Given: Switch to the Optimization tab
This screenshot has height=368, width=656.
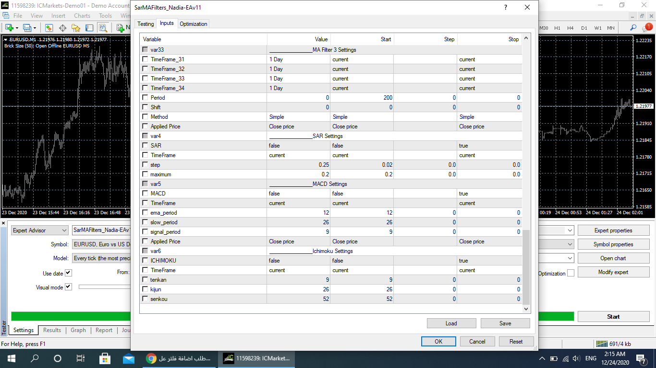Looking at the screenshot, I should (x=193, y=24).
